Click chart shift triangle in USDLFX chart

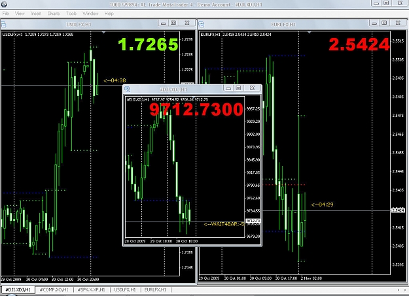point(103,33)
